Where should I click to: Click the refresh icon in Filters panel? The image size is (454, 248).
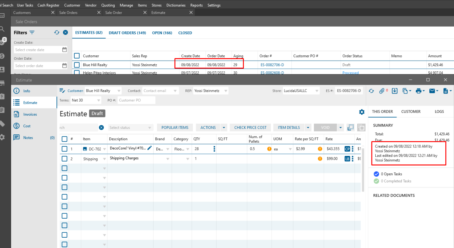57,32
